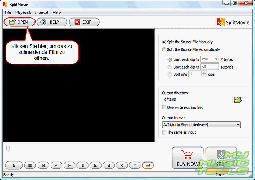
Task: Choose Limit each clip to seconds option
Action: pyautogui.click(x=169, y=67)
